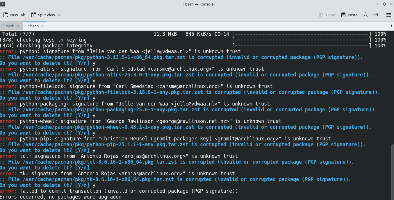Maximize the Konsole window
394x200 pixels.
click(384, 4)
